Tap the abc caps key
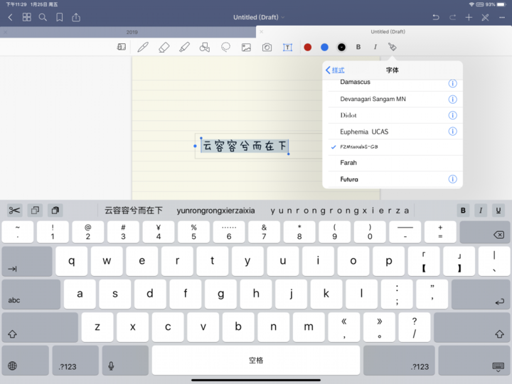Screen dimensions: 512x384 click(31, 294)
